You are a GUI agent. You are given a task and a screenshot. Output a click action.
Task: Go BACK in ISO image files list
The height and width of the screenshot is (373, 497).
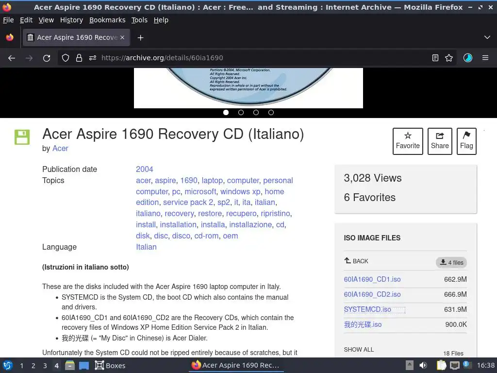click(x=356, y=261)
